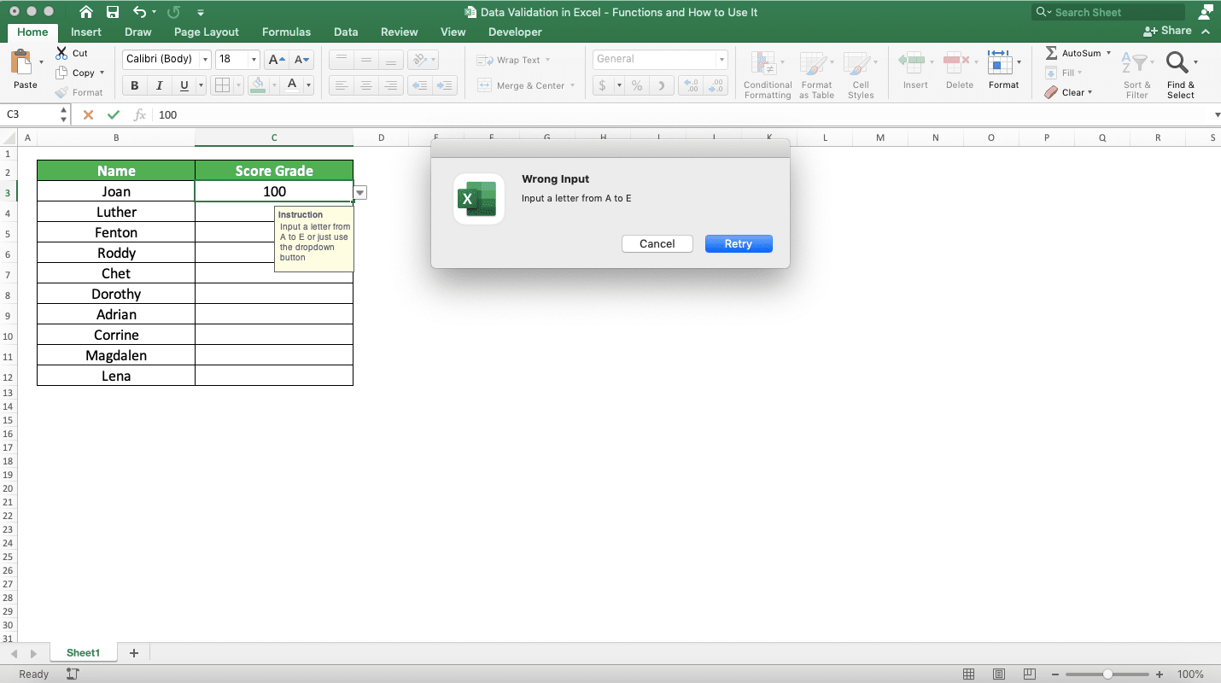1221x683 pixels.
Task: Open the Borders icon
Action: (x=222, y=85)
